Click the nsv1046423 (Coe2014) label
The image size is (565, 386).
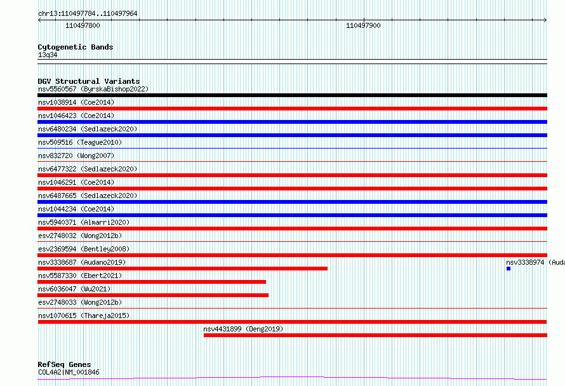tap(76, 116)
